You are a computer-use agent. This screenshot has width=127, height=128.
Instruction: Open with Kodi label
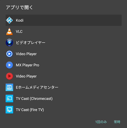[x=19, y=20]
